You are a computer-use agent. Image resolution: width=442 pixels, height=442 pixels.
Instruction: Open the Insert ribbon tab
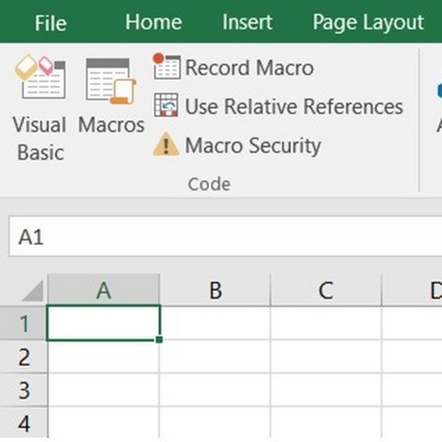[247, 23]
